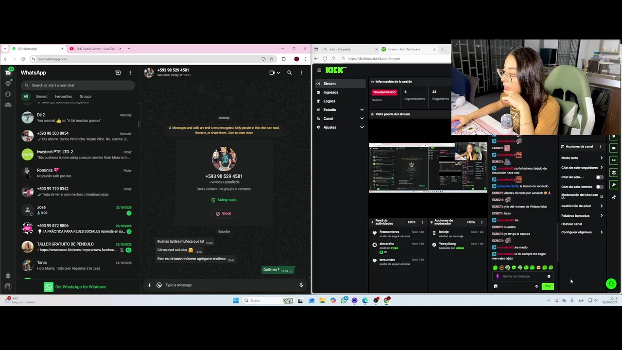622x350 pixels.
Task: Send message with green Chat button
Action: [548, 286]
